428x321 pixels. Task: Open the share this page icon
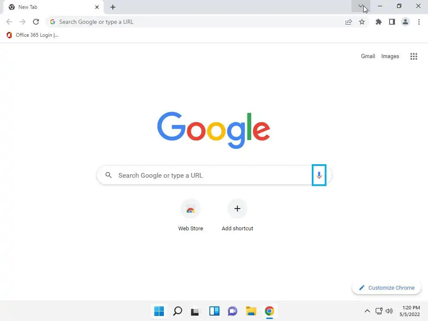tap(349, 22)
